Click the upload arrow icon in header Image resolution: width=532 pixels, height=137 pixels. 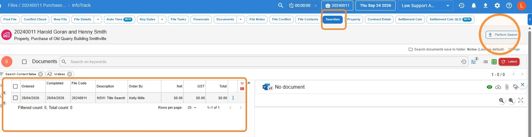(485, 5)
